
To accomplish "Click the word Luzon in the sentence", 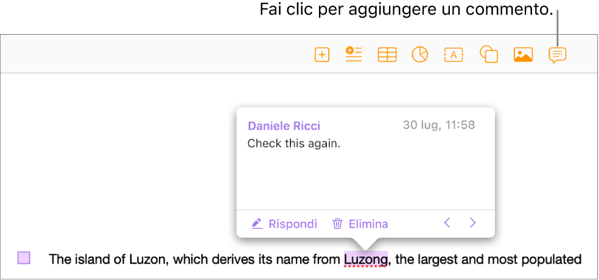I will click(147, 260).
